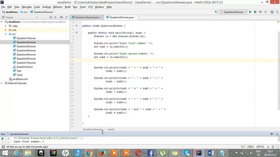Click Question2Answer in the editor breadcrumb
Image resolution: width=280 pixels, height=157 pixels.
93,130
